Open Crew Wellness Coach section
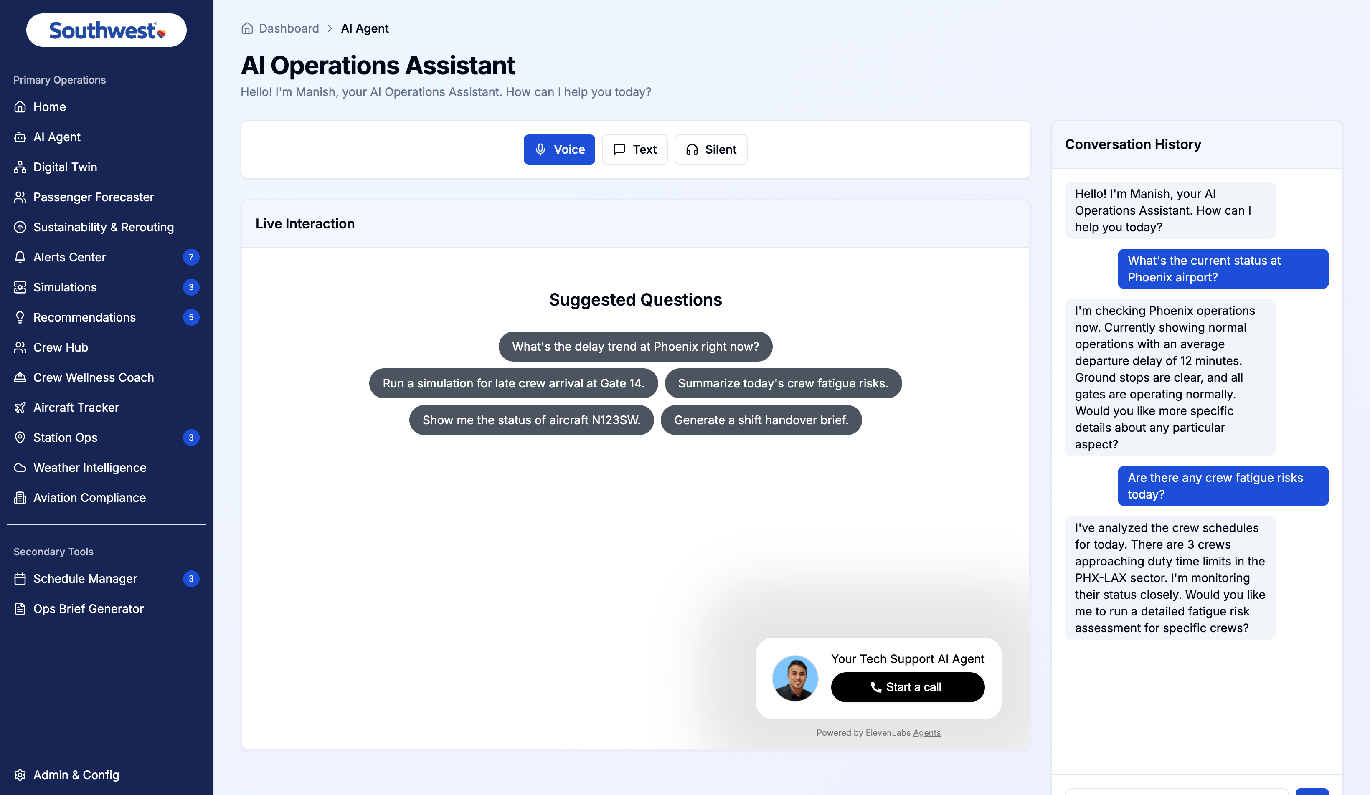Image resolution: width=1370 pixels, height=795 pixels. tap(107, 377)
